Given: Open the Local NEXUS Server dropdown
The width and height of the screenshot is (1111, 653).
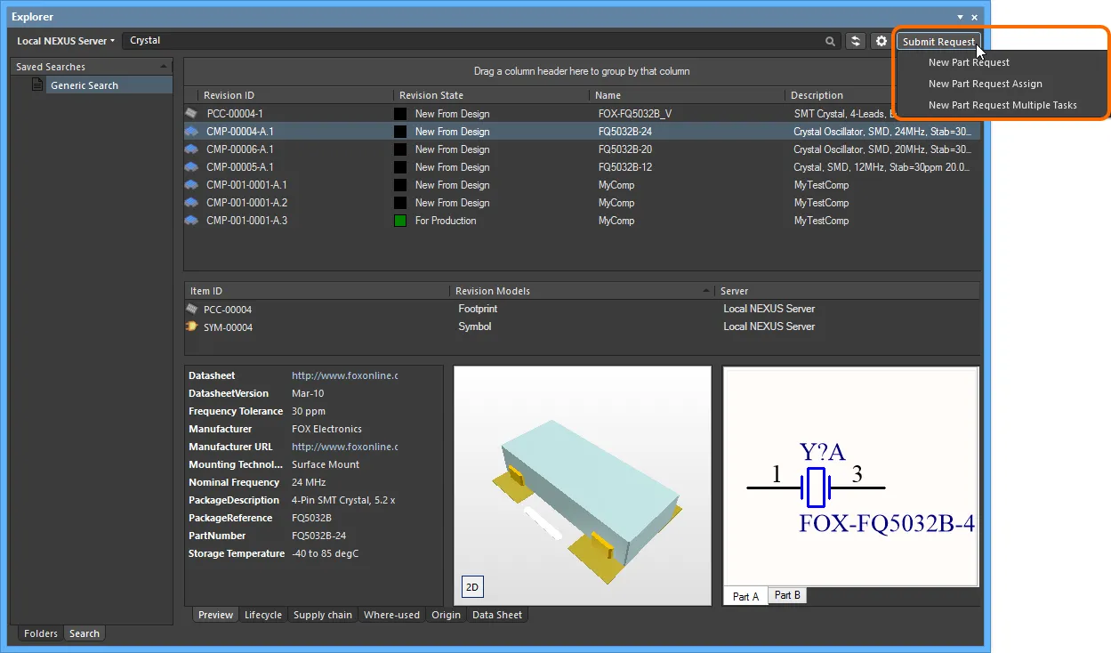Looking at the screenshot, I should [x=66, y=41].
